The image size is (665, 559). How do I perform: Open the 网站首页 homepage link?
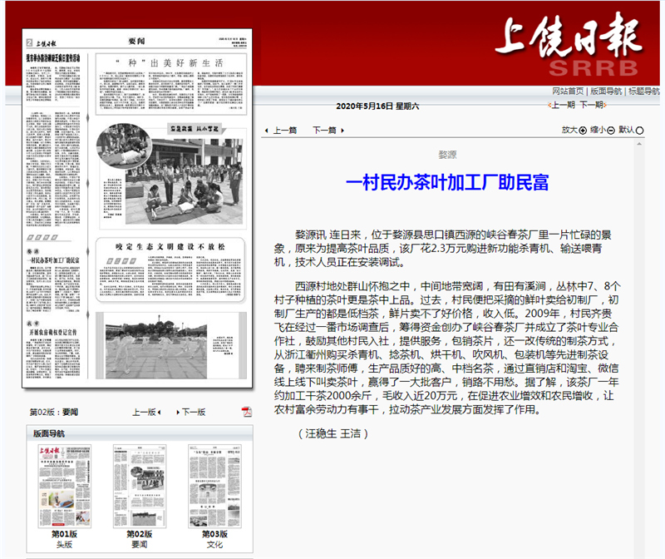coord(569,91)
